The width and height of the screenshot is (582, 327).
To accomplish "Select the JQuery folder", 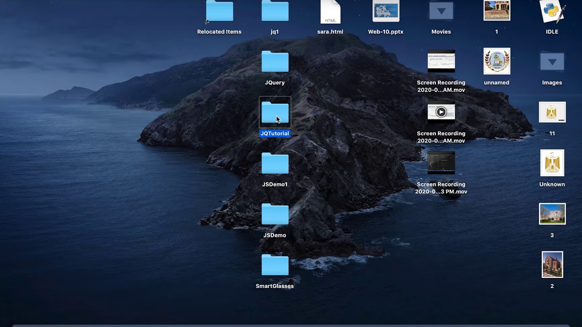I will click(275, 62).
